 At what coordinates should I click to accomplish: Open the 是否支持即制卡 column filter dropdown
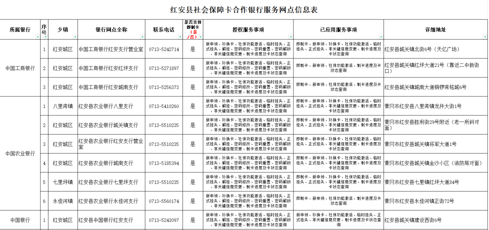(x=201, y=37)
